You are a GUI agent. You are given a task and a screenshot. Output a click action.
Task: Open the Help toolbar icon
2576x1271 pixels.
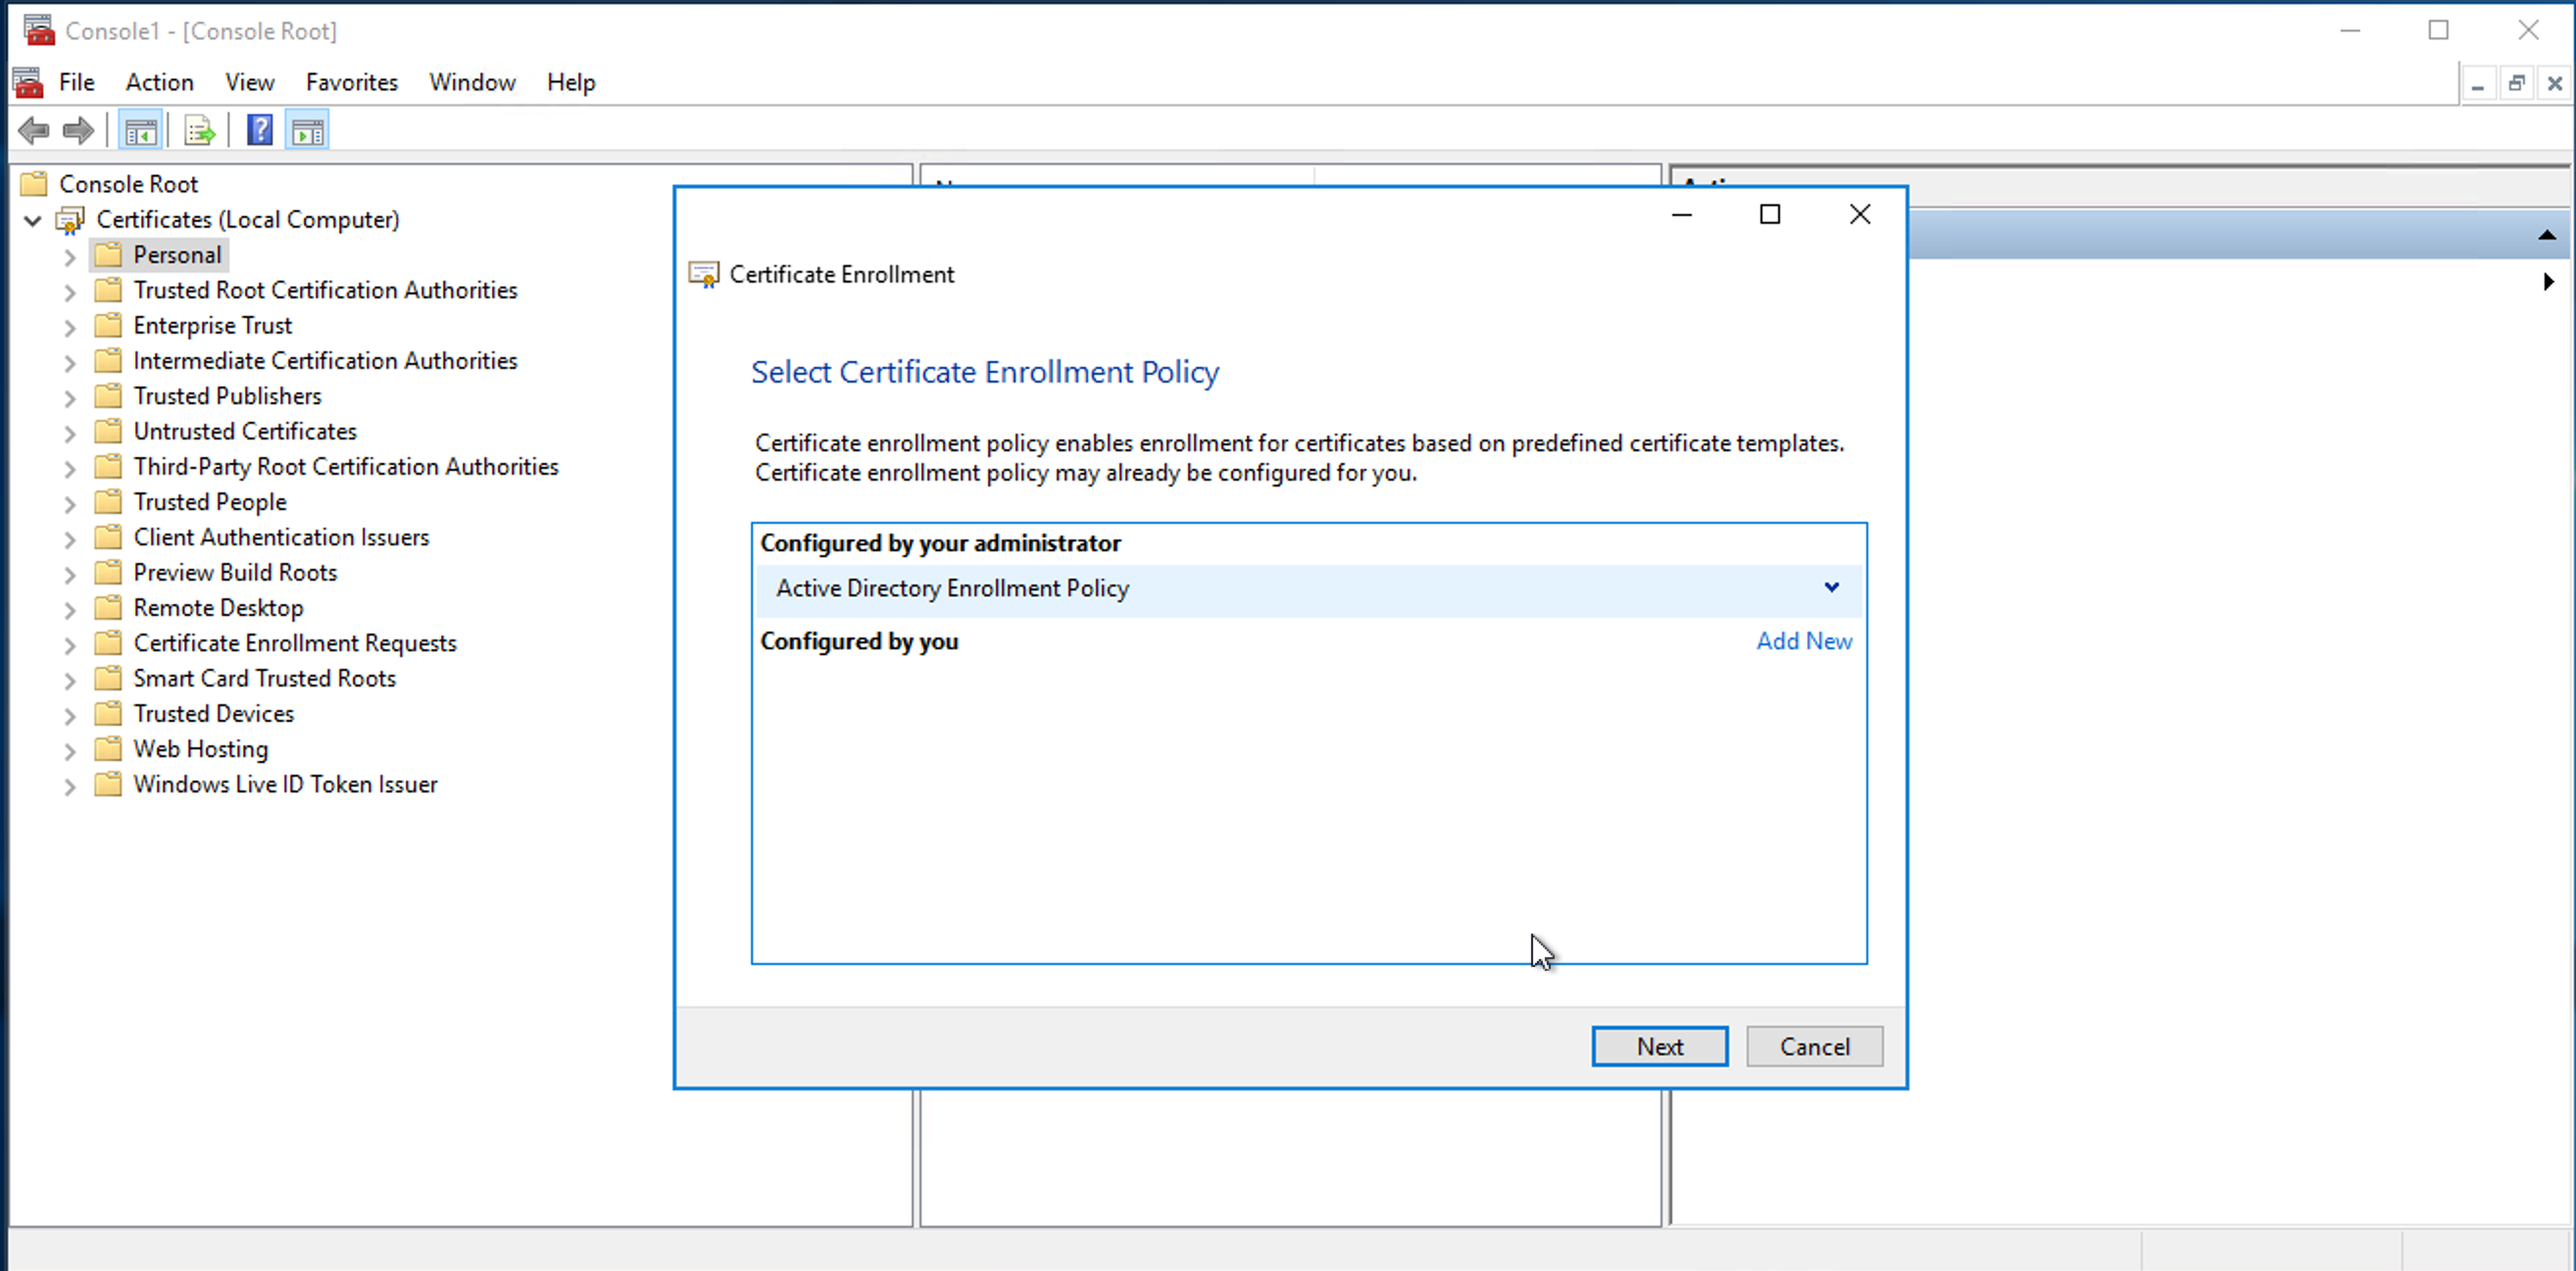(260, 130)
